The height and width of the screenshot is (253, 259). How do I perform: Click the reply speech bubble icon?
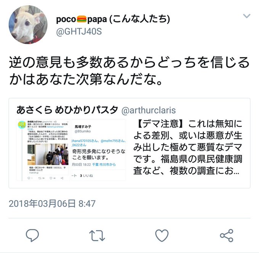tap(32, 235)
